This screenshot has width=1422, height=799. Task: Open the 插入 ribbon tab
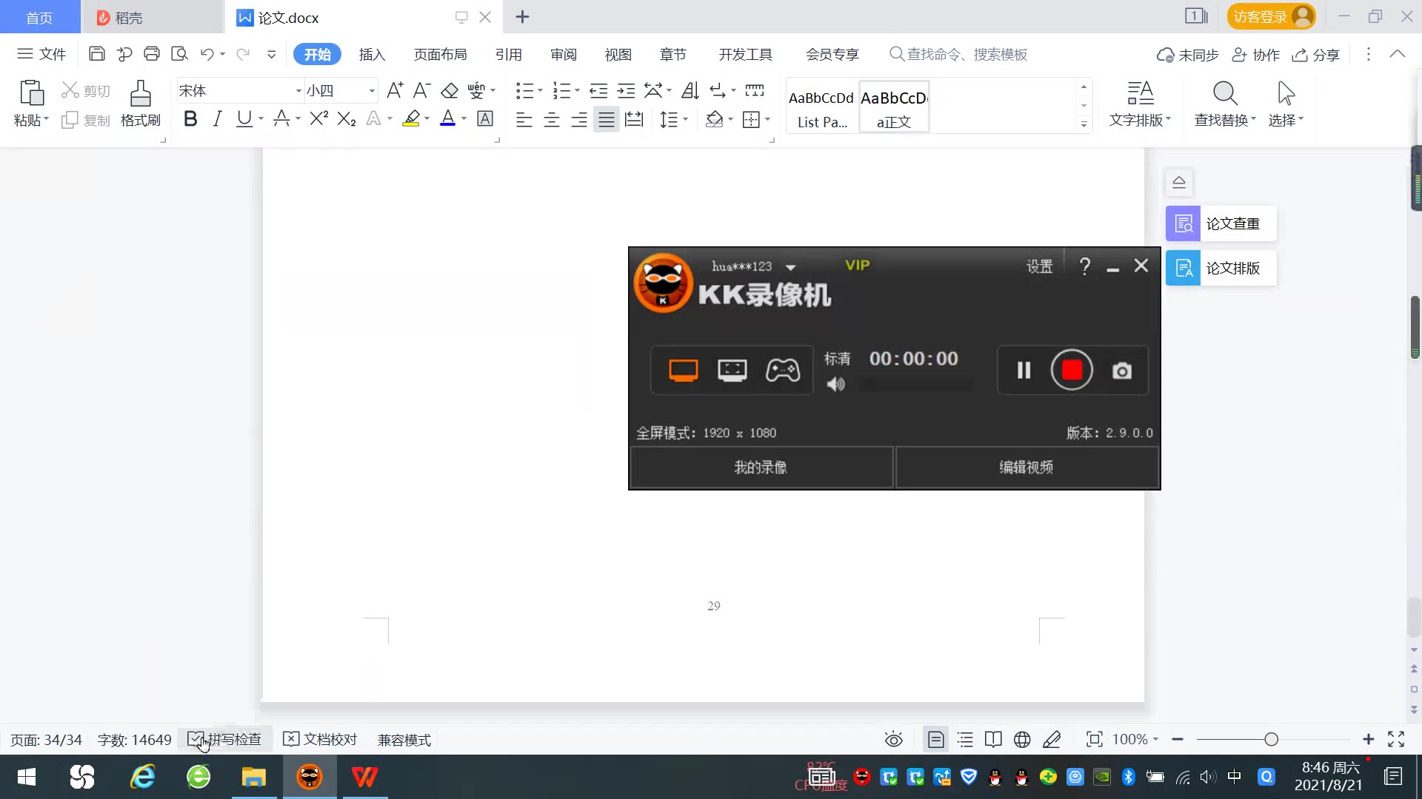point(372,54)
